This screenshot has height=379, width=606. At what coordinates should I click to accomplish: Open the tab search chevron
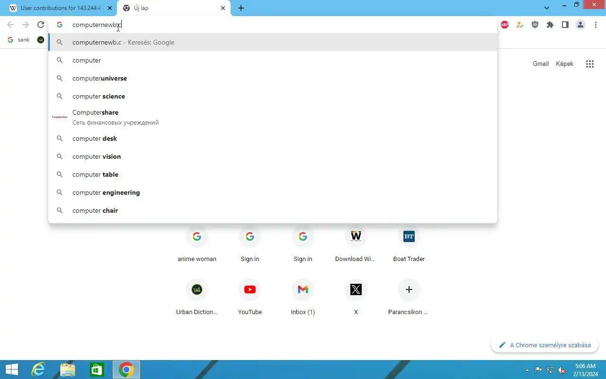547,8
